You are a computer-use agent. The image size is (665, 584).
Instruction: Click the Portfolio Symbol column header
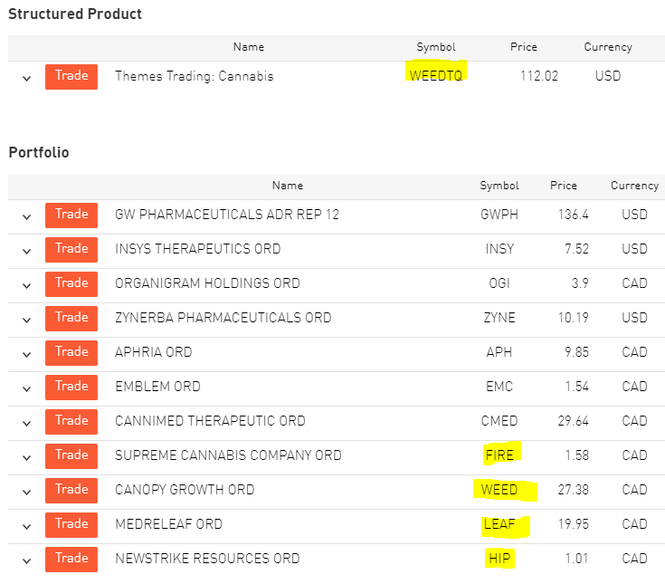pyautogui.click(x=499, y=186)
